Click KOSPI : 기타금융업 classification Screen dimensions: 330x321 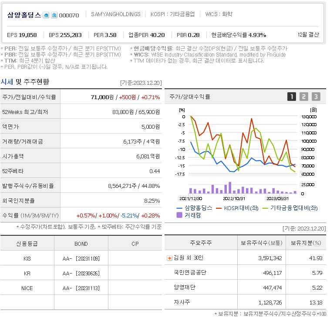[x=172, y=14]
